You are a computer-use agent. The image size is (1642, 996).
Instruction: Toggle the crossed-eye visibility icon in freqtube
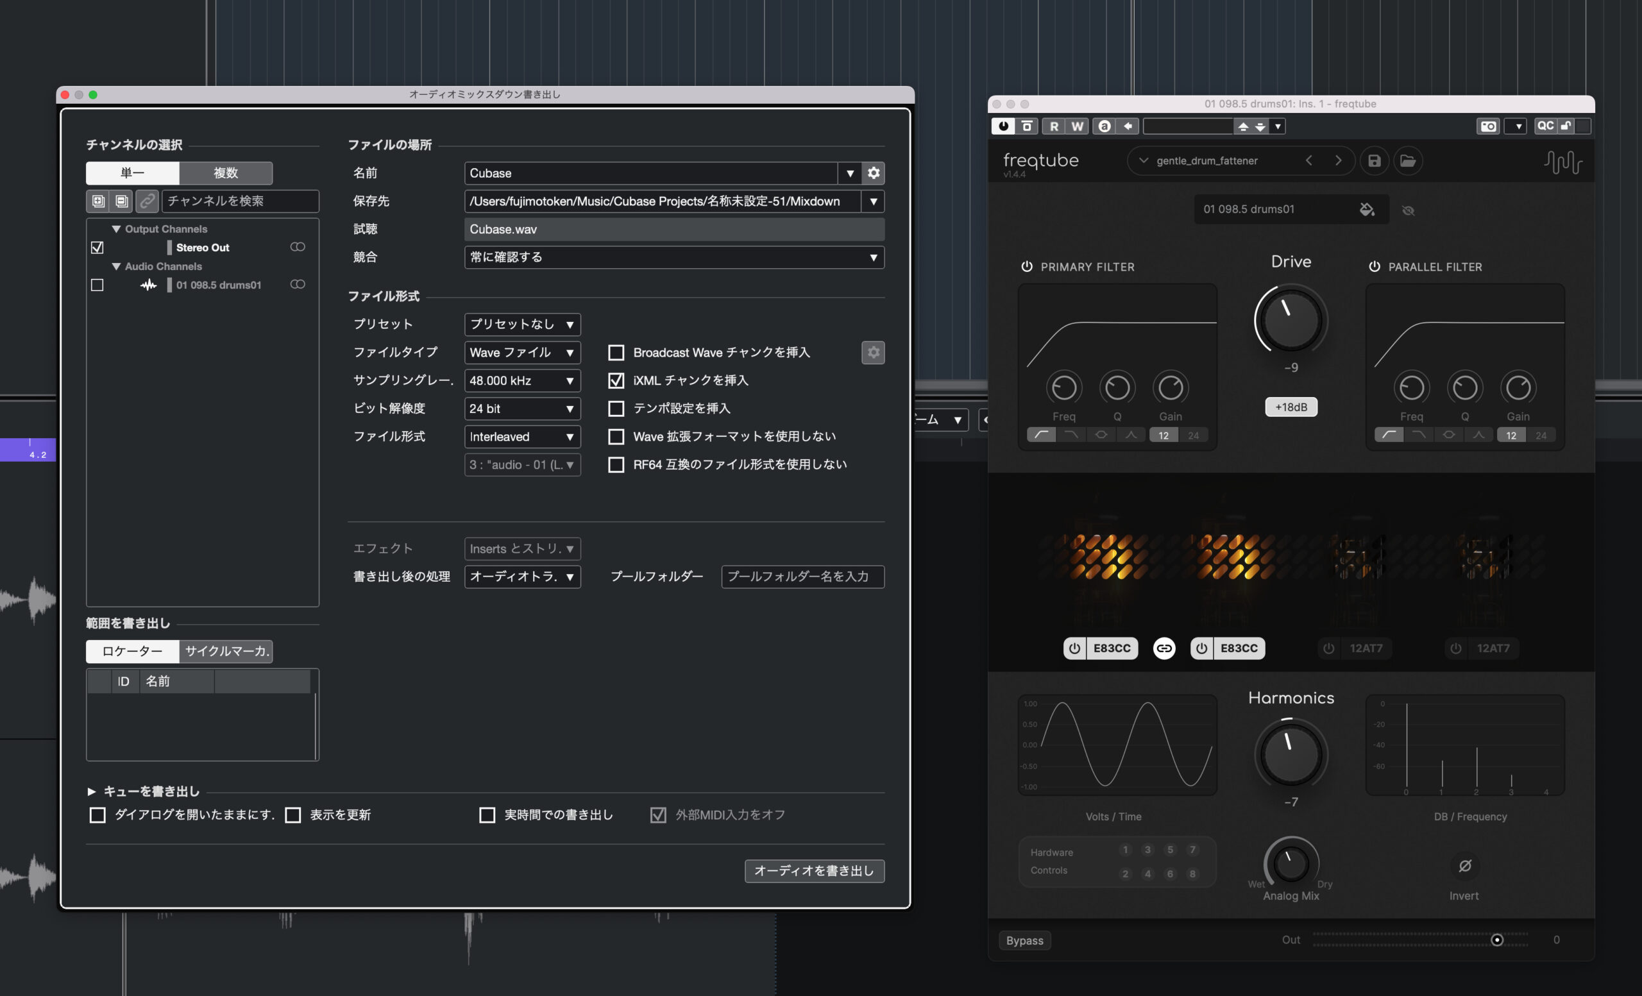(1408, 210)
